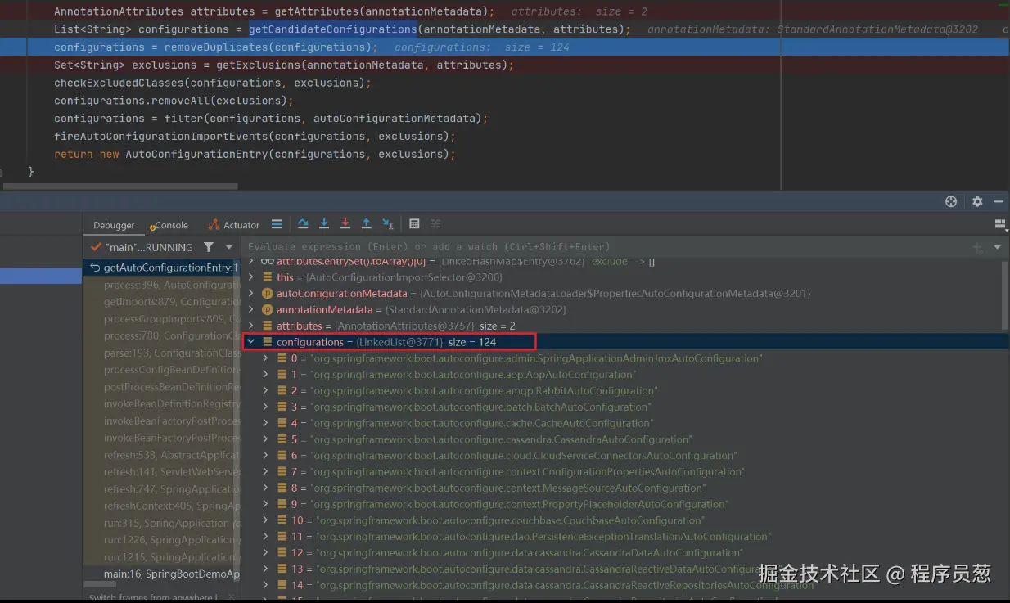Click the Evaluate expression input field
The image size is (1010, 603).
[606, 247]
